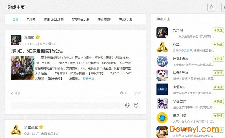Image resolution: width=225 pixels, height=138 pixels.
Task: Open the 梦想世界 icon
Action: point(162,104)
